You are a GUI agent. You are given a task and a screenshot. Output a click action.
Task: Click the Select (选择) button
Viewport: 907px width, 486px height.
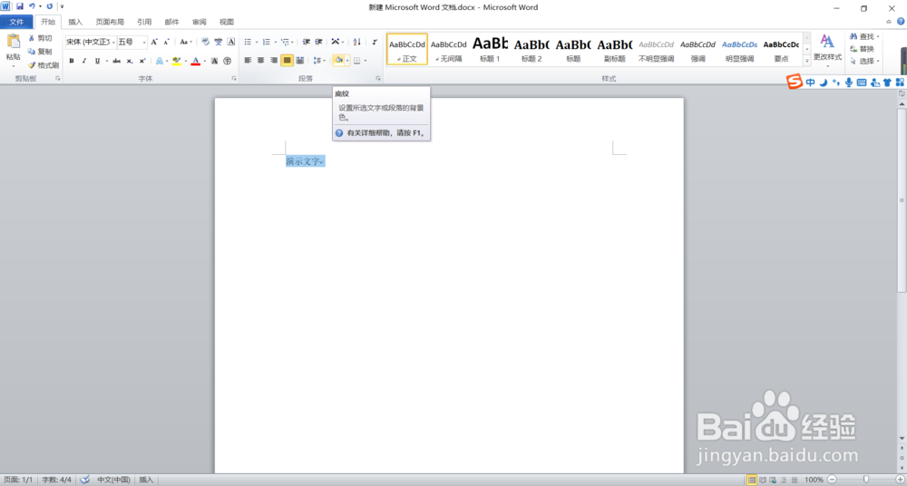(x=864, y=61)
